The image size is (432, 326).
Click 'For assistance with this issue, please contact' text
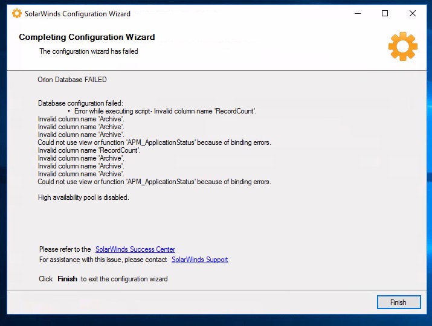(103, 260)
